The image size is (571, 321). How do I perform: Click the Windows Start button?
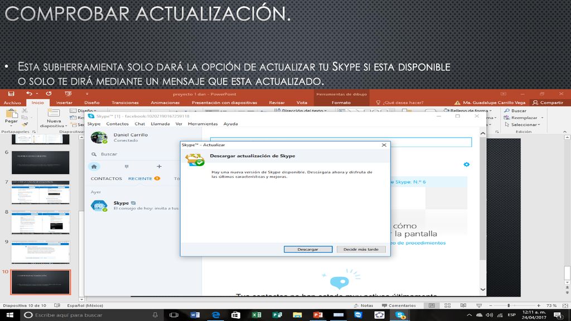9,315
